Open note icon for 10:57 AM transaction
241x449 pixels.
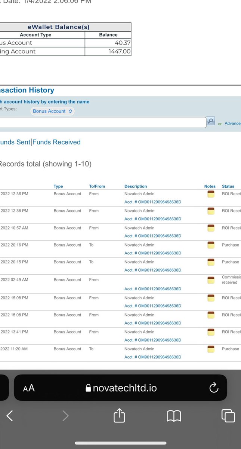[x=211, y=228]
